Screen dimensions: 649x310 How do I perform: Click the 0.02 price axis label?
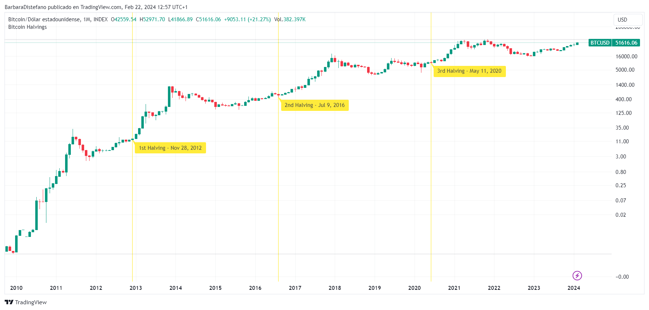pos(621,215)
